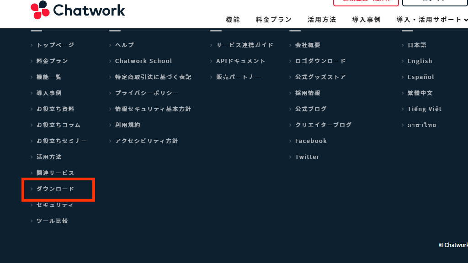Viewport: 468px width, 263px height.
Task: Open ツール比較 link
Action: pyautogui.click(x=52, y=221)
